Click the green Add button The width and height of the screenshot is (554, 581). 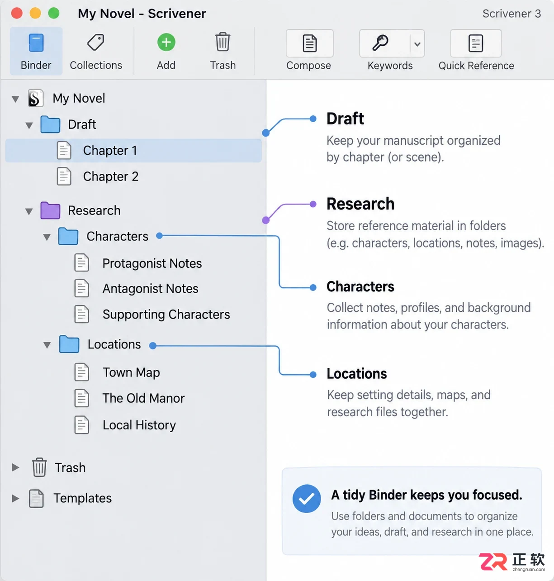point(166,43)
